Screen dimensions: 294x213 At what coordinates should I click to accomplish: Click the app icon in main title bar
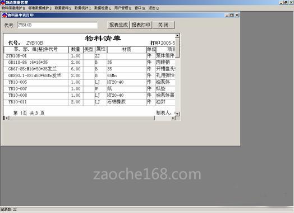point(3,2)
